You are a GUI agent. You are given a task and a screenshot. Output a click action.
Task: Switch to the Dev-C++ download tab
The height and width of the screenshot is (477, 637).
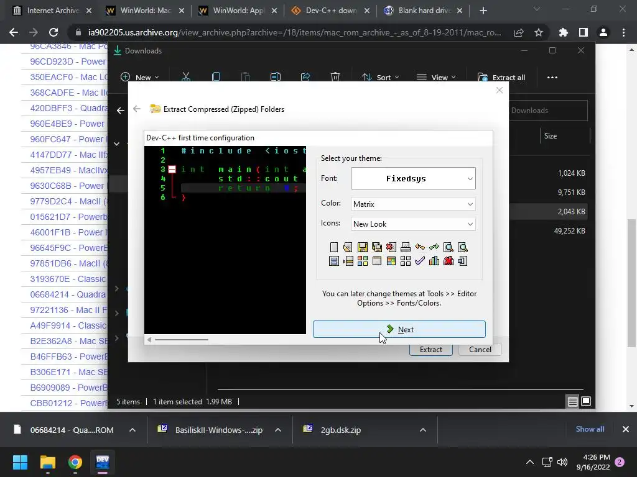330,11
